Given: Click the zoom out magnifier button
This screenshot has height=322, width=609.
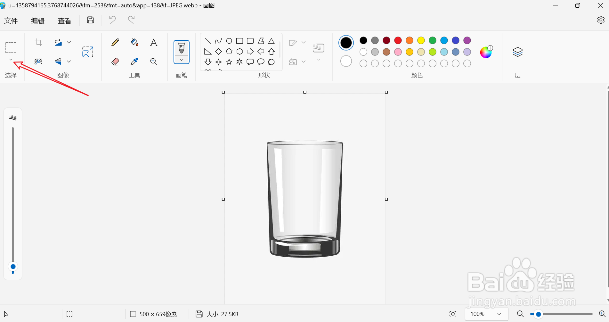Looking at the screenshot, I should pos(521,314).
